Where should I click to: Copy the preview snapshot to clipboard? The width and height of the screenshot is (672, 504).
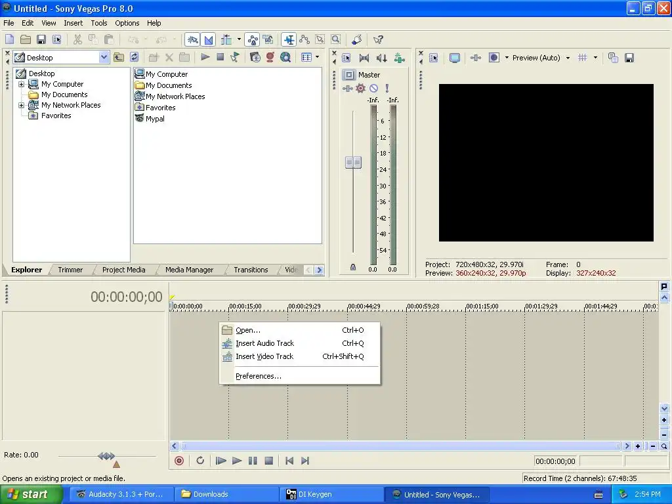[x=613, y=58]
